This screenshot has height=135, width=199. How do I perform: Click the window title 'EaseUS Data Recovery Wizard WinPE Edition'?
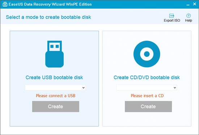click(x=50, y=4)
